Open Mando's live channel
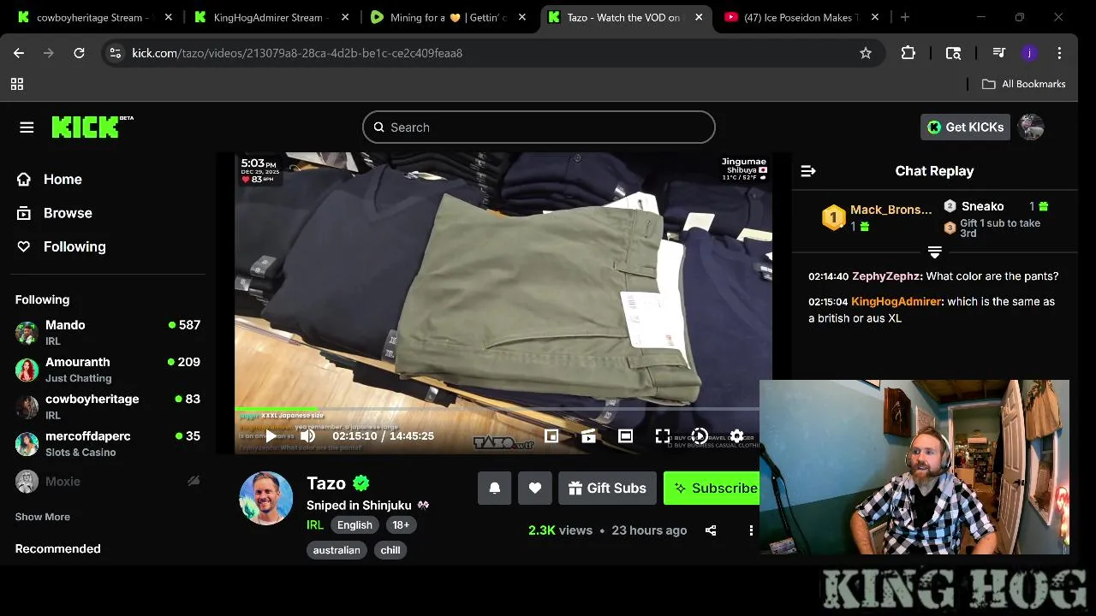 tap(108, 333)
